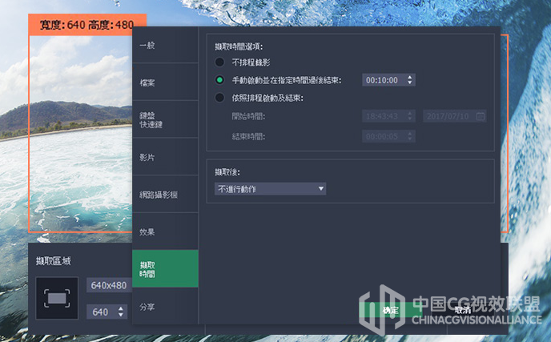
Task: Click the 結束時間 label
Action: click(x=248, y=136)
